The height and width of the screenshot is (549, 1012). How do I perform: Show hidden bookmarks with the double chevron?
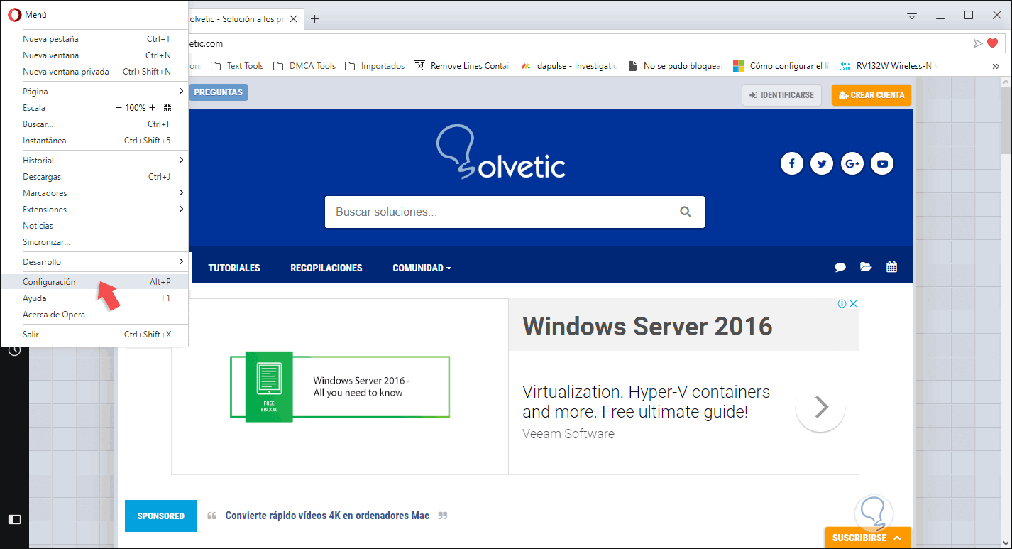tap(996, 66)
